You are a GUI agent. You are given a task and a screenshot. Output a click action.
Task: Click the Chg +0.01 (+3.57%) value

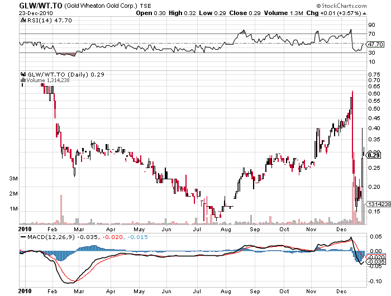[333, 13]
